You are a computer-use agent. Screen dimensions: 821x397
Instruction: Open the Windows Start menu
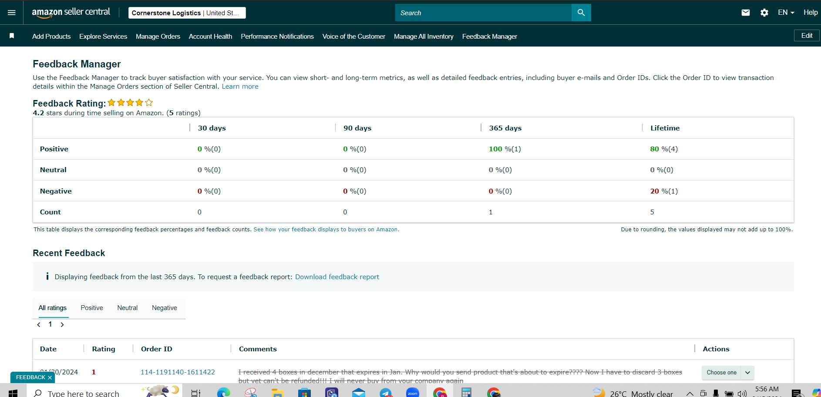13,393
